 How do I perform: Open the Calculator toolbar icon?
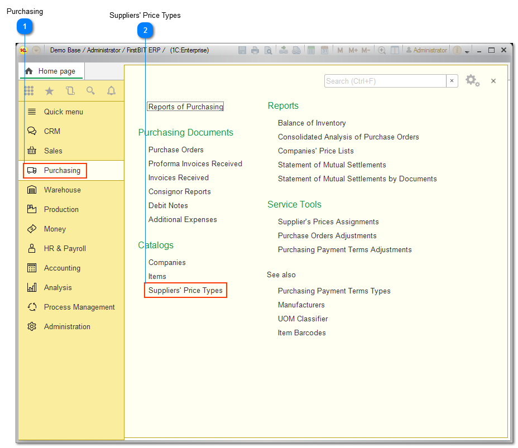pos(311,50)
